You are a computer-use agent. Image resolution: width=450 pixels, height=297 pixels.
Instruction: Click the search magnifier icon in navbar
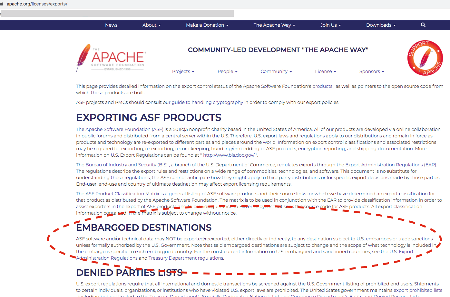(x=423, y=25)
